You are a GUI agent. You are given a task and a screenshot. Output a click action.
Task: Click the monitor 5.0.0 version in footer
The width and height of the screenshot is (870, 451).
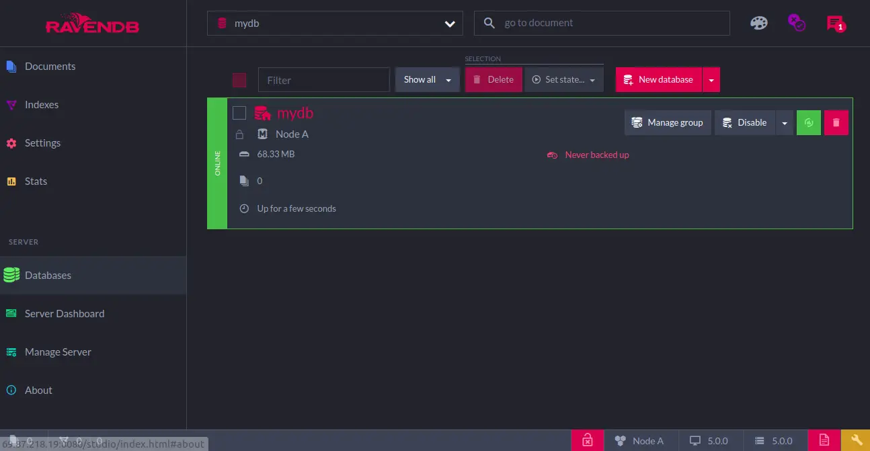pos(709,441)
